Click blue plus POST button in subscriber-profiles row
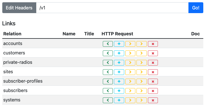This screenshot has height=108, width=207. point(119,81)
